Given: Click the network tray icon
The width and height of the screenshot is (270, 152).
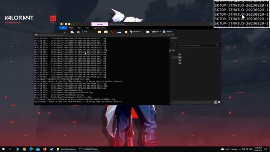Looking at the screenshot, I should [243, 149].
